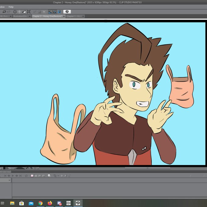This screenshot has height=207, width=207.
Task: Click the Undo arrow in the command bar
Action: pyautogui.click(x=4, y=12)
